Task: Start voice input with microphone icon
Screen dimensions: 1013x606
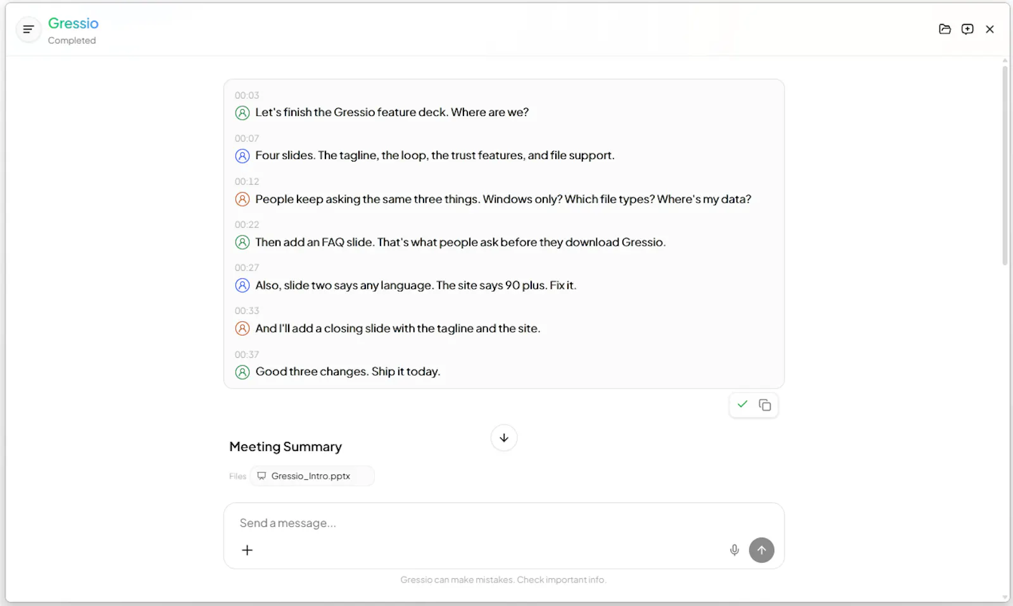Action: pyautogui.click(x=734, y=550)
